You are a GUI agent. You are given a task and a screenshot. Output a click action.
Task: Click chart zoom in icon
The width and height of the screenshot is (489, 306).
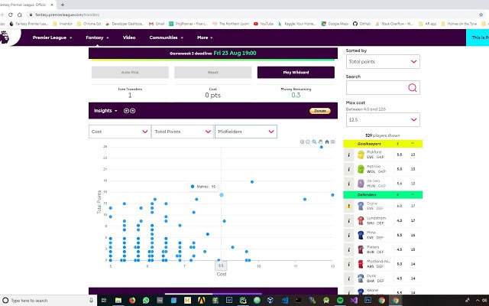click(x=302, y=142)
